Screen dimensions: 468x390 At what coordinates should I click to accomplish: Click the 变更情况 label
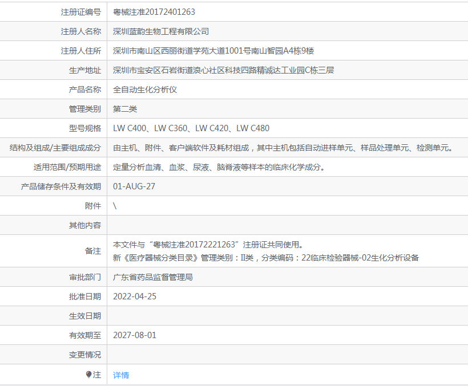click(x=85, y=355)
